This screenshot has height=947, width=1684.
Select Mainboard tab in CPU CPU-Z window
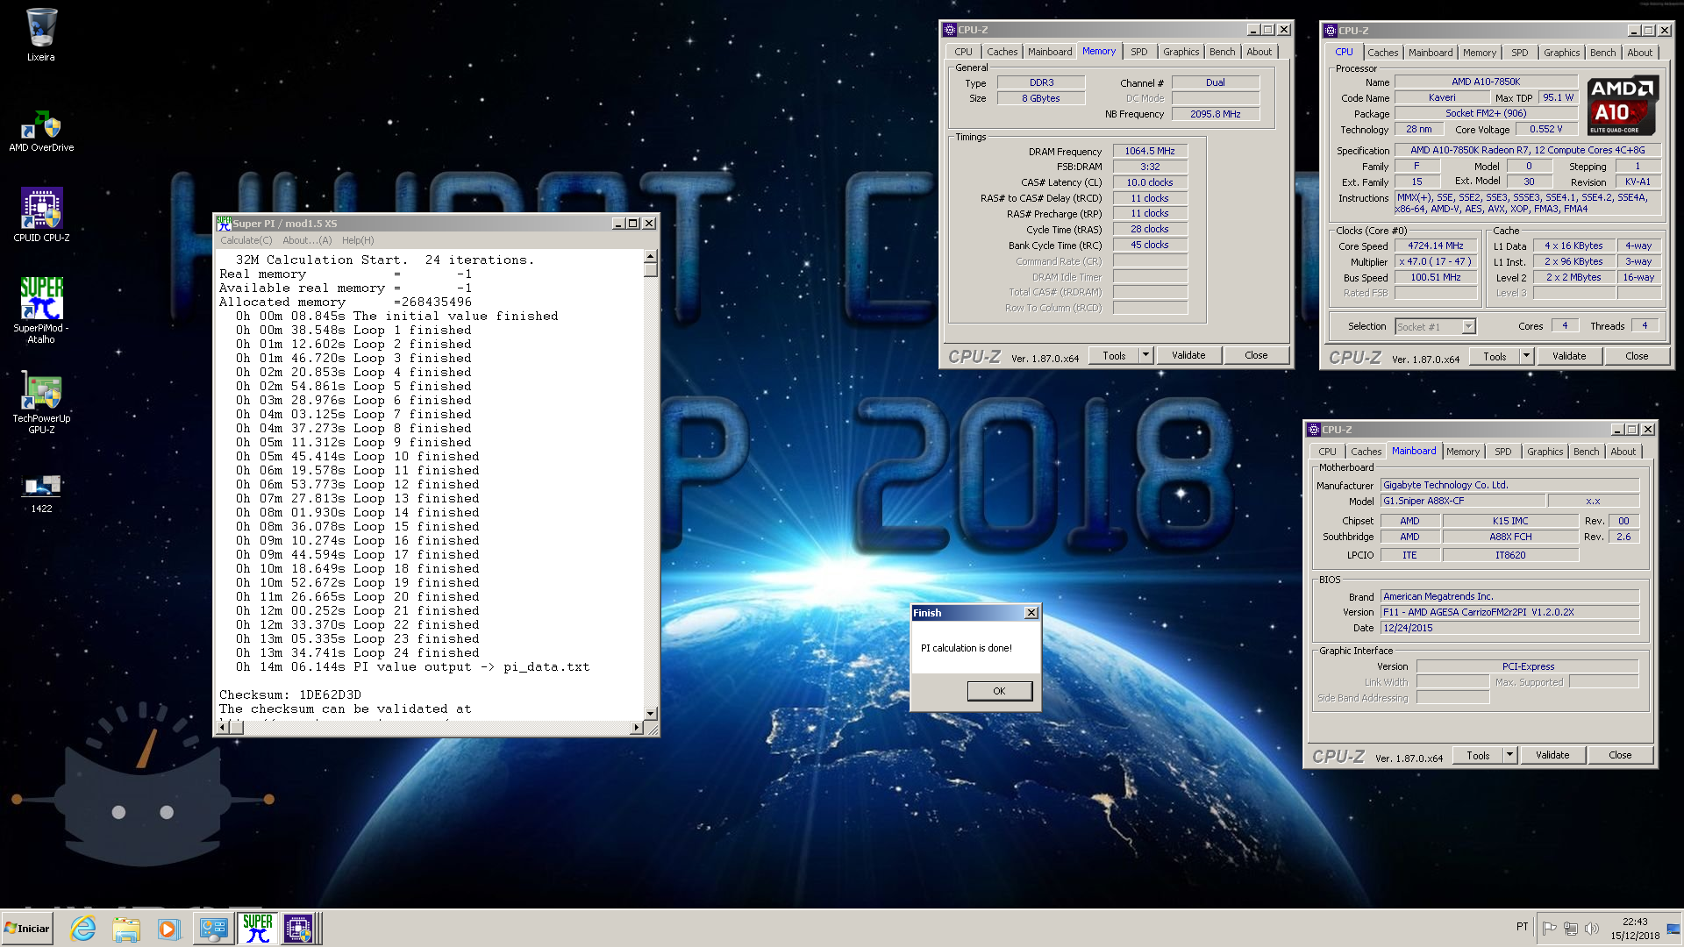1430,53
